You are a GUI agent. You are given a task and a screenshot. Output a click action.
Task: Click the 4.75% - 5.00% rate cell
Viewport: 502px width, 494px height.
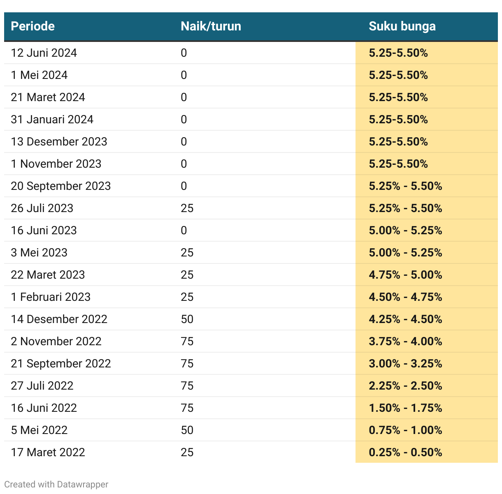click(x=405, y=275)
